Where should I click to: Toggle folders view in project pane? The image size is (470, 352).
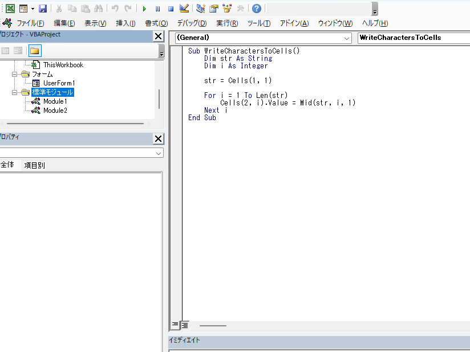tap(35, 51)
